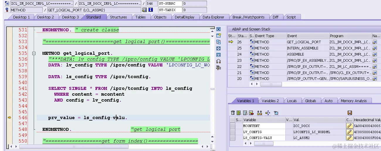381x151 pixels.
Task: Open the Script tab
Action: pyautogui.click(x=291, y=17)
